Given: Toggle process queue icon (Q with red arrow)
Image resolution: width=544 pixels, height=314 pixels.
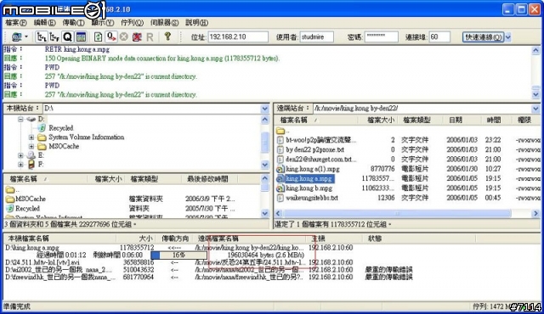Looking at the screenshot, I should (x=111, y=36).
